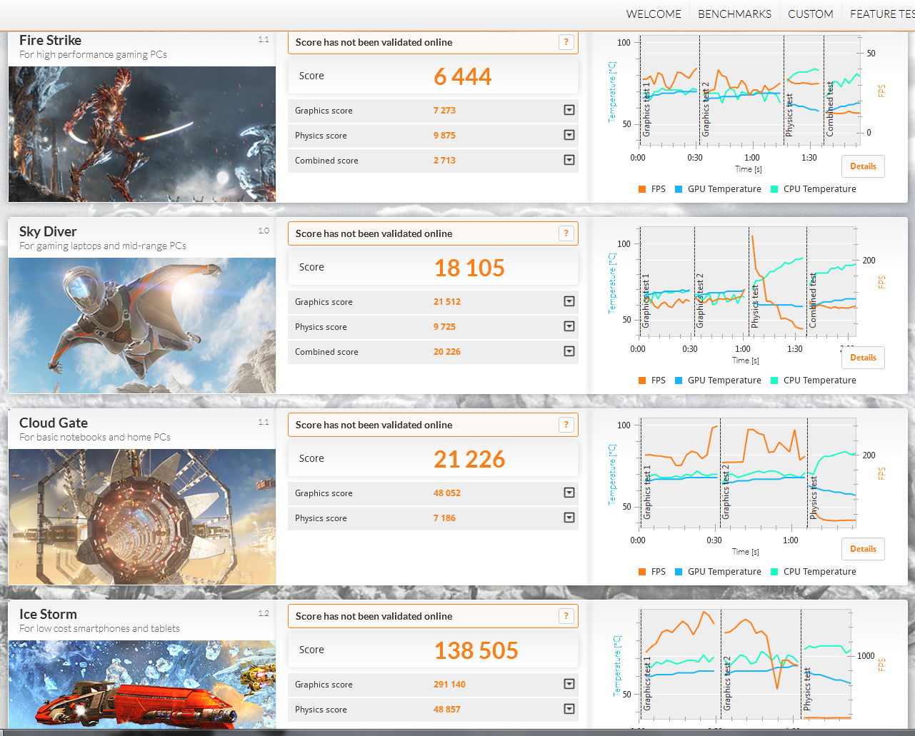Viewport: 915px width, 736px height.
Task: Open the Feature Tests tab
Action: [882, 14]
